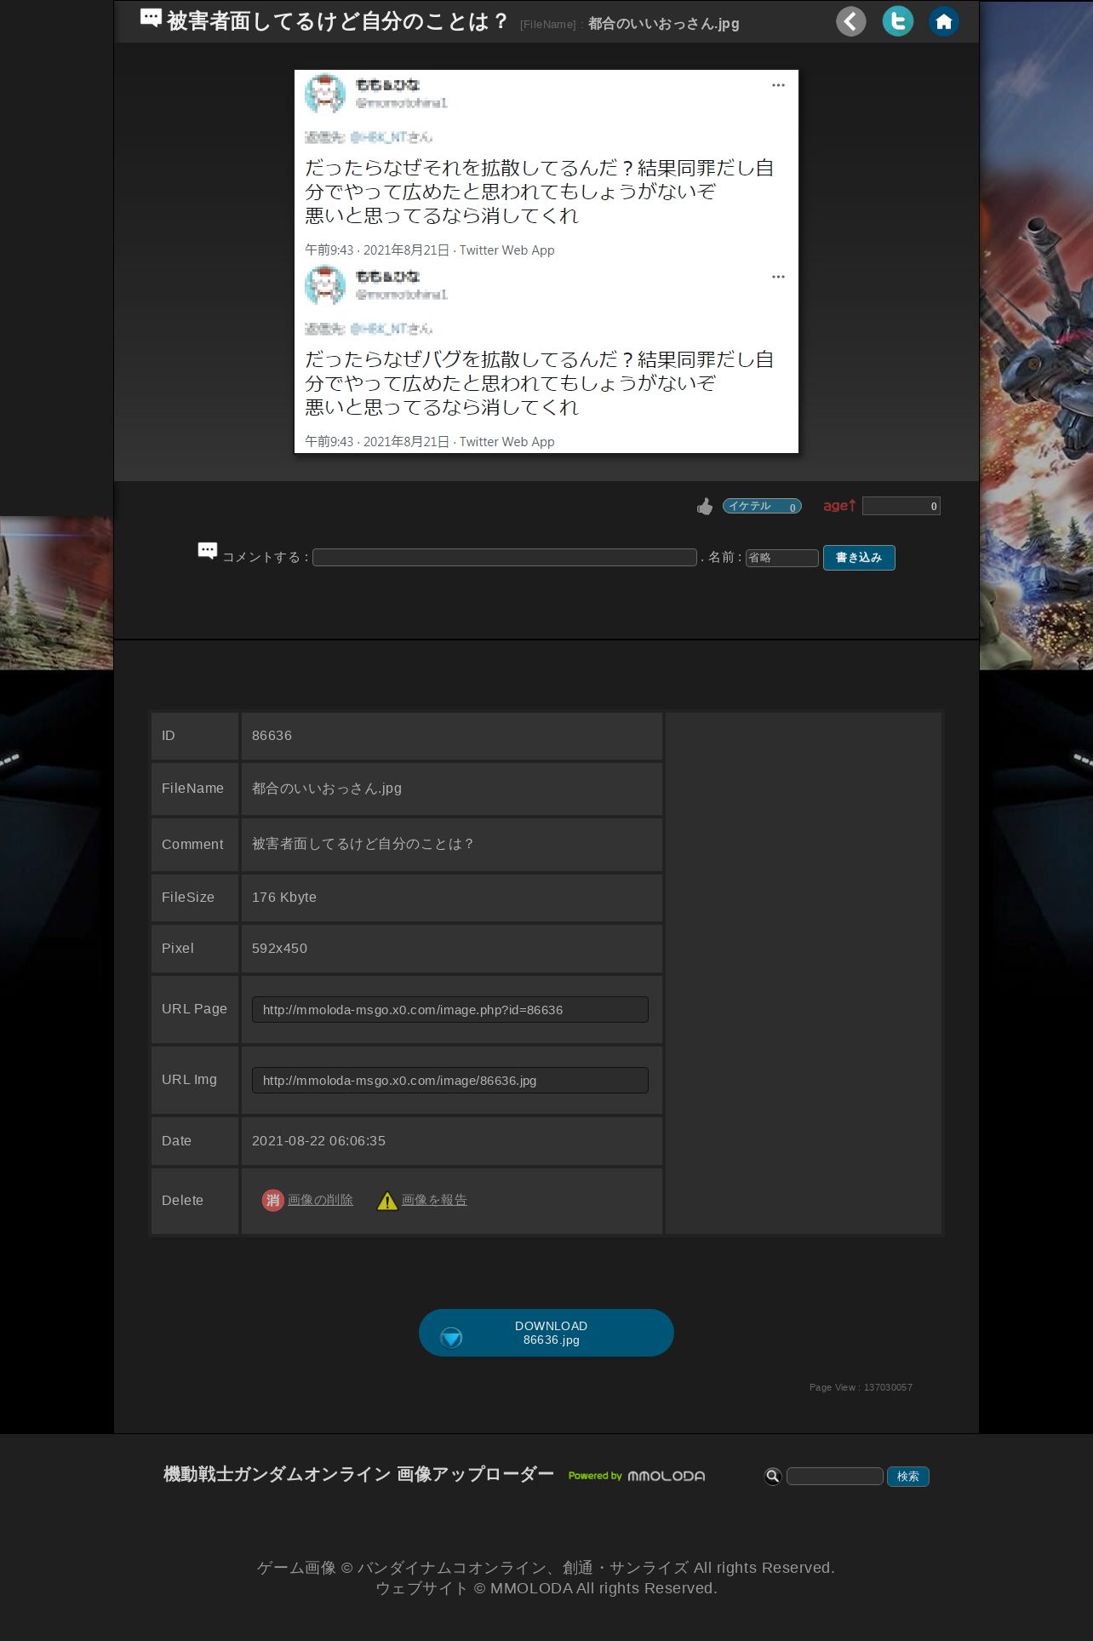The width and height of the screenshot is (1093, 1641).
Task: Open 機動戦士ガンダムオンライン 画像アップローダー footer title
Action: (358, 1474)
